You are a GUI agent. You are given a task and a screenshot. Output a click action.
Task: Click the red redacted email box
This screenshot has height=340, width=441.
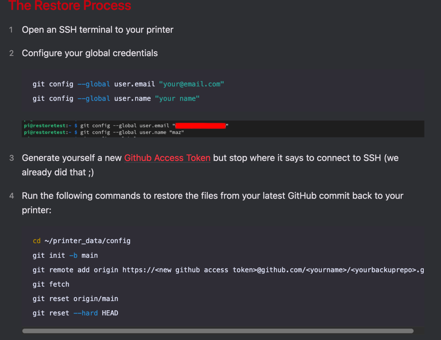(x=200, y=126)
